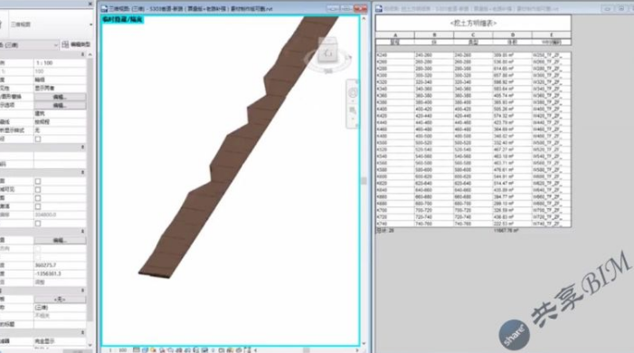The height and width of the screenshot is (353, 634).
Task: Click the K500 cell in the schedule
Action: 395,142
